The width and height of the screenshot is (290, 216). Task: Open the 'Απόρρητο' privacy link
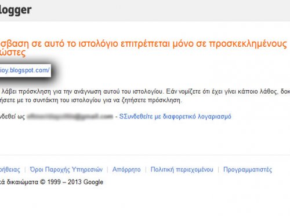pyautogui.click(x=126, y=170)
